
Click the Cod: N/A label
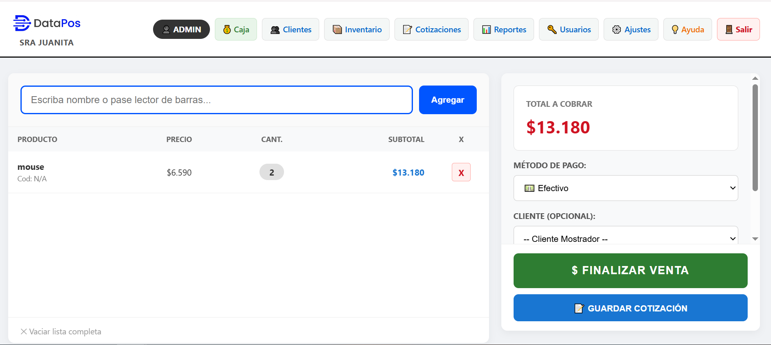point(32,179)
